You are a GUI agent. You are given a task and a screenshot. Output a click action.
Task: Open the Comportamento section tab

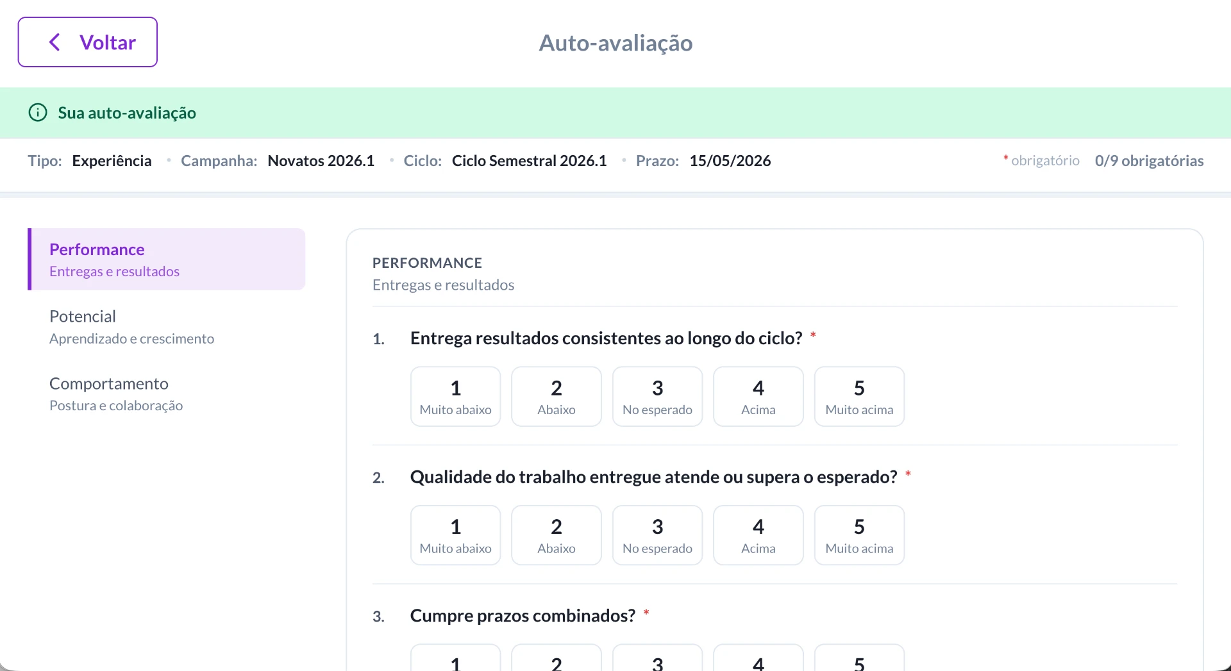(167, 393)
